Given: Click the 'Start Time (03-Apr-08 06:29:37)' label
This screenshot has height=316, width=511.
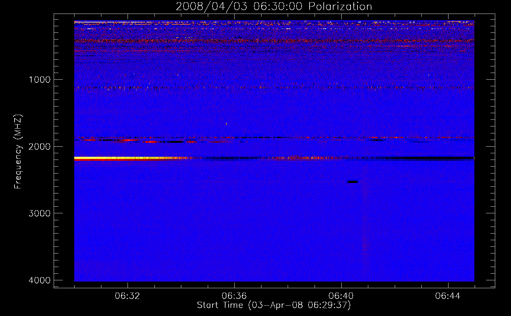Looking at the screenshot, I should (x=274, y=305).
